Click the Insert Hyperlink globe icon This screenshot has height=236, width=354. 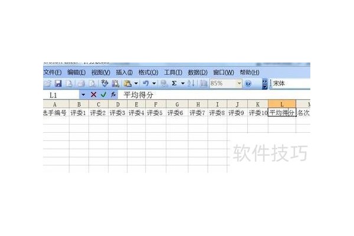pyautogui.click(x=164, y=84)
